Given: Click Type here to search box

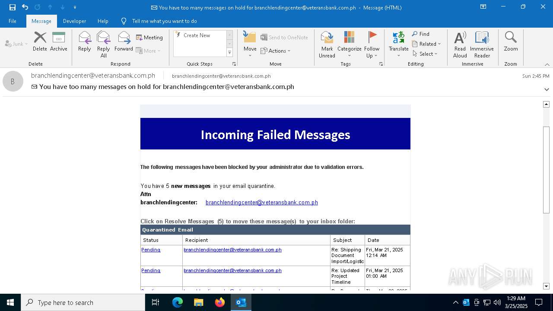Looking at the screenshot, I should coord(83,302).
